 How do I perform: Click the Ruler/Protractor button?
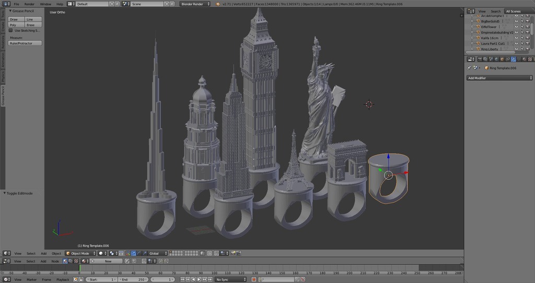(x=25, y=43)
